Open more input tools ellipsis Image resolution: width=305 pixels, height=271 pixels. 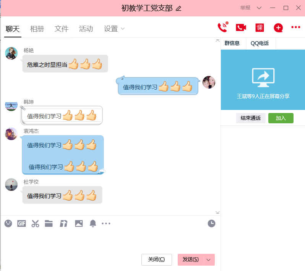[106, 223]
